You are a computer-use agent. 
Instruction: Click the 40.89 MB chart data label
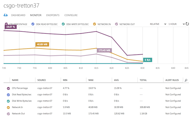(x=42, y=44)
